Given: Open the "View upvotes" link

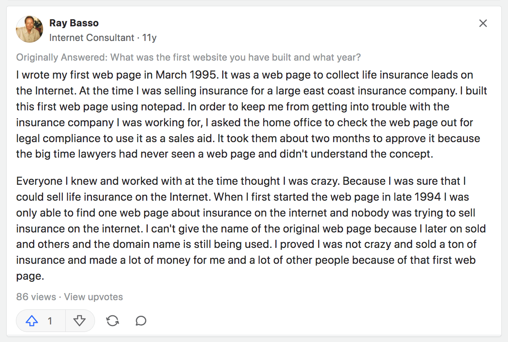Looking at the screenshot, I should click(x=94, y=297).
